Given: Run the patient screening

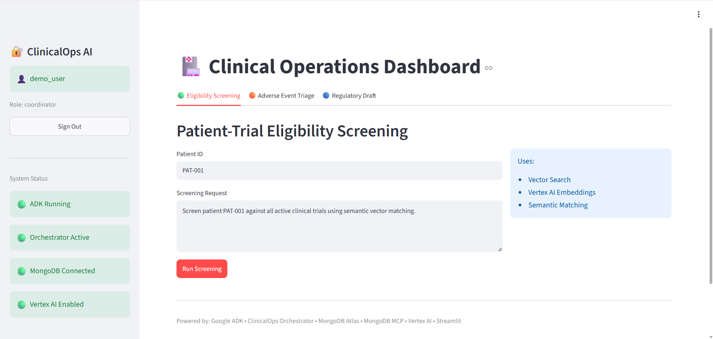Looking at the screenshot, I should coord(202,269).
